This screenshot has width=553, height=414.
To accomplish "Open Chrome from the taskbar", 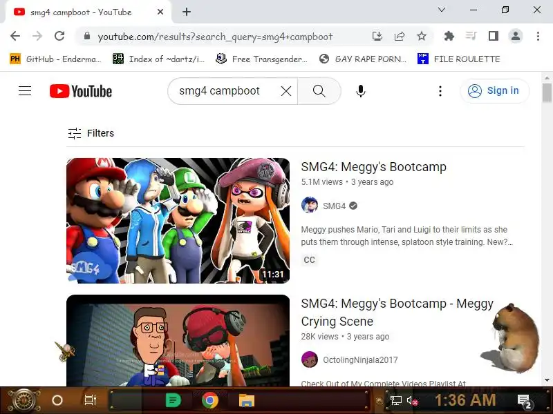I will point(210,400).
